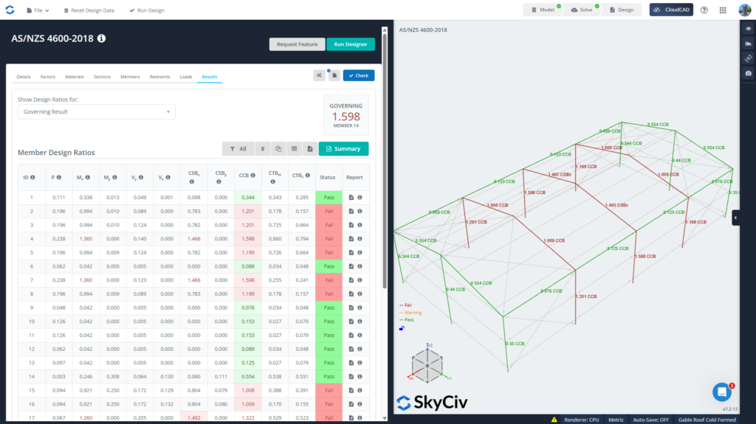
Task: Click Renderer: CPU in status bar
Action: coord(582,420)
